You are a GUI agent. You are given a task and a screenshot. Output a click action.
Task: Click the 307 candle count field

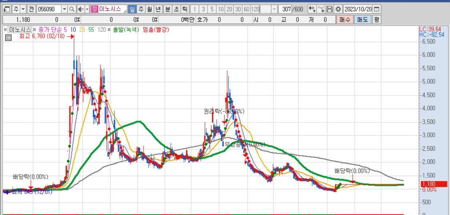(286, 9)
